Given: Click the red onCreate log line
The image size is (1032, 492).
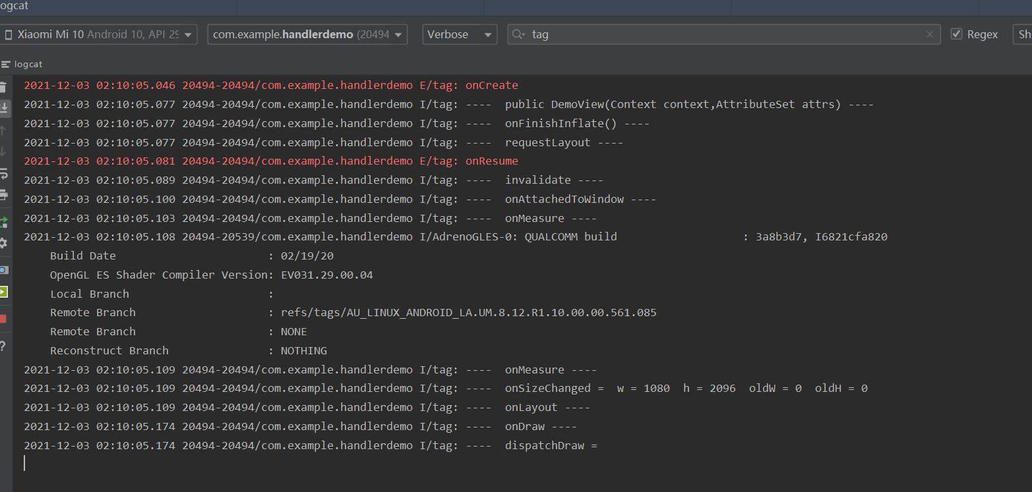Looking at the screenshot, I should pos(271,86).
